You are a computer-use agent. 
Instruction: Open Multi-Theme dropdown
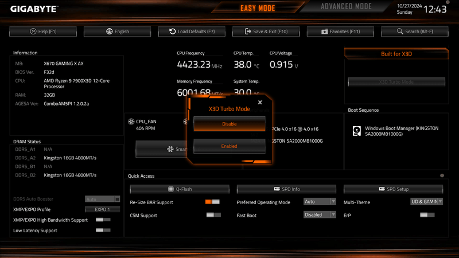coord(426,202)
